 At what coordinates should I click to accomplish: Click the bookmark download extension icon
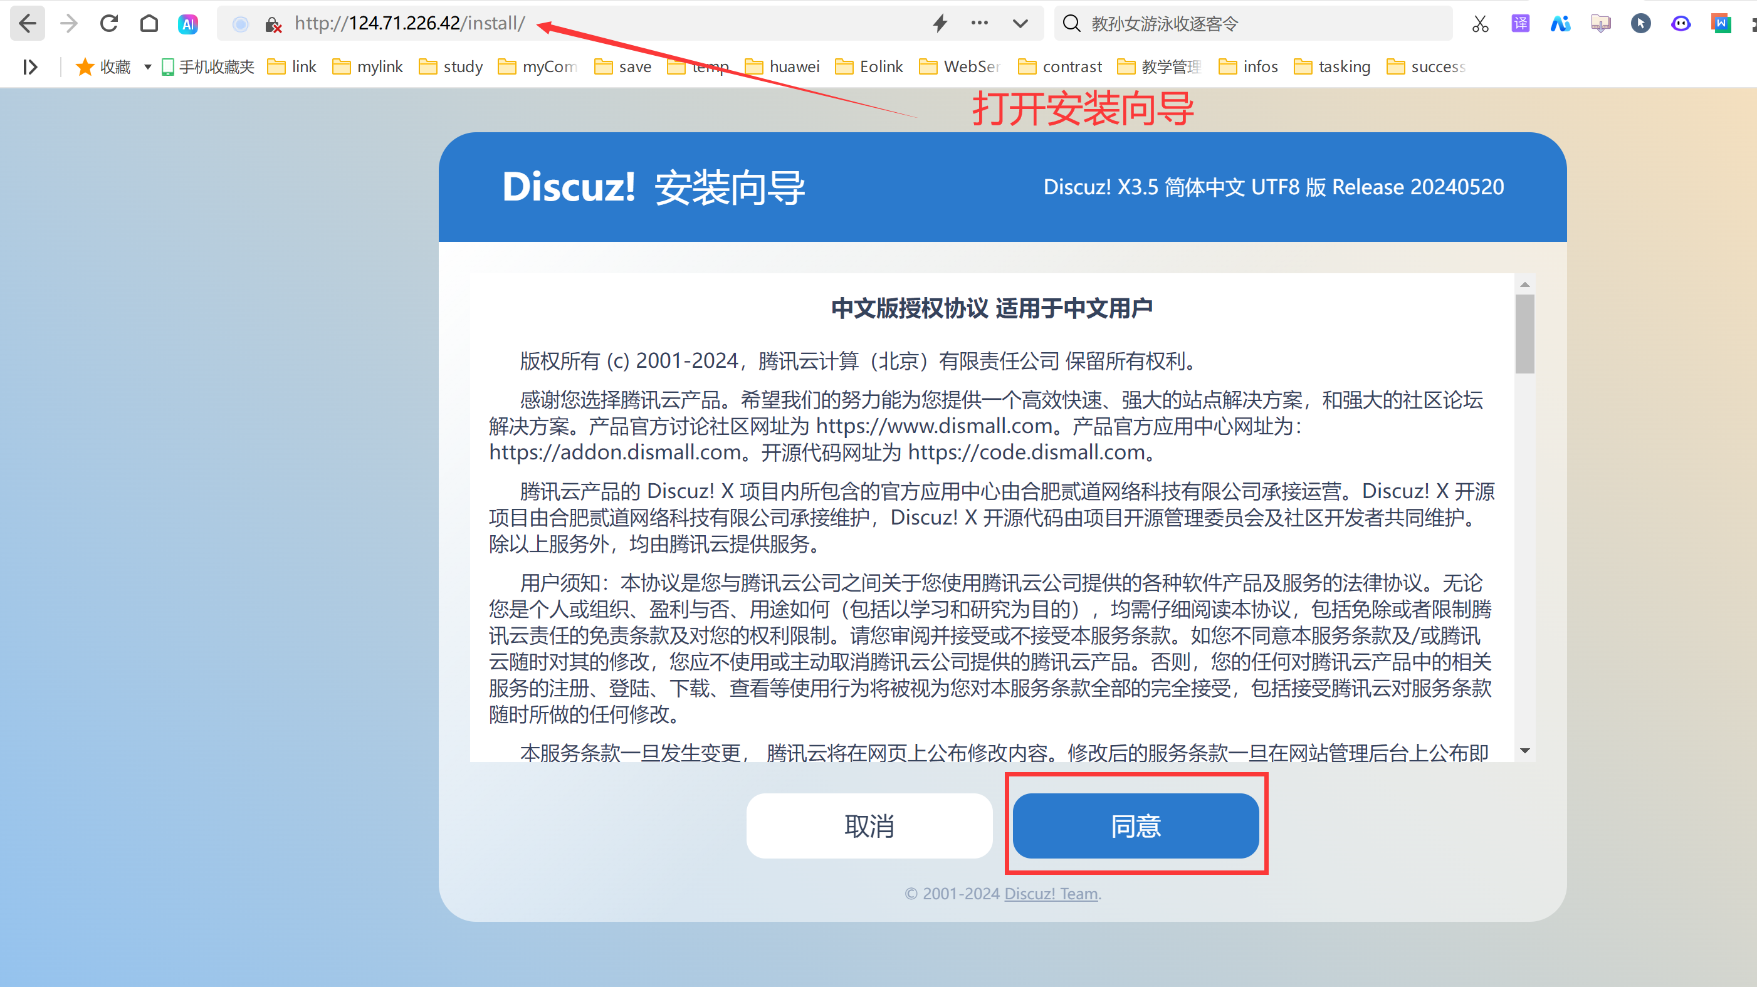[1601, 24]
